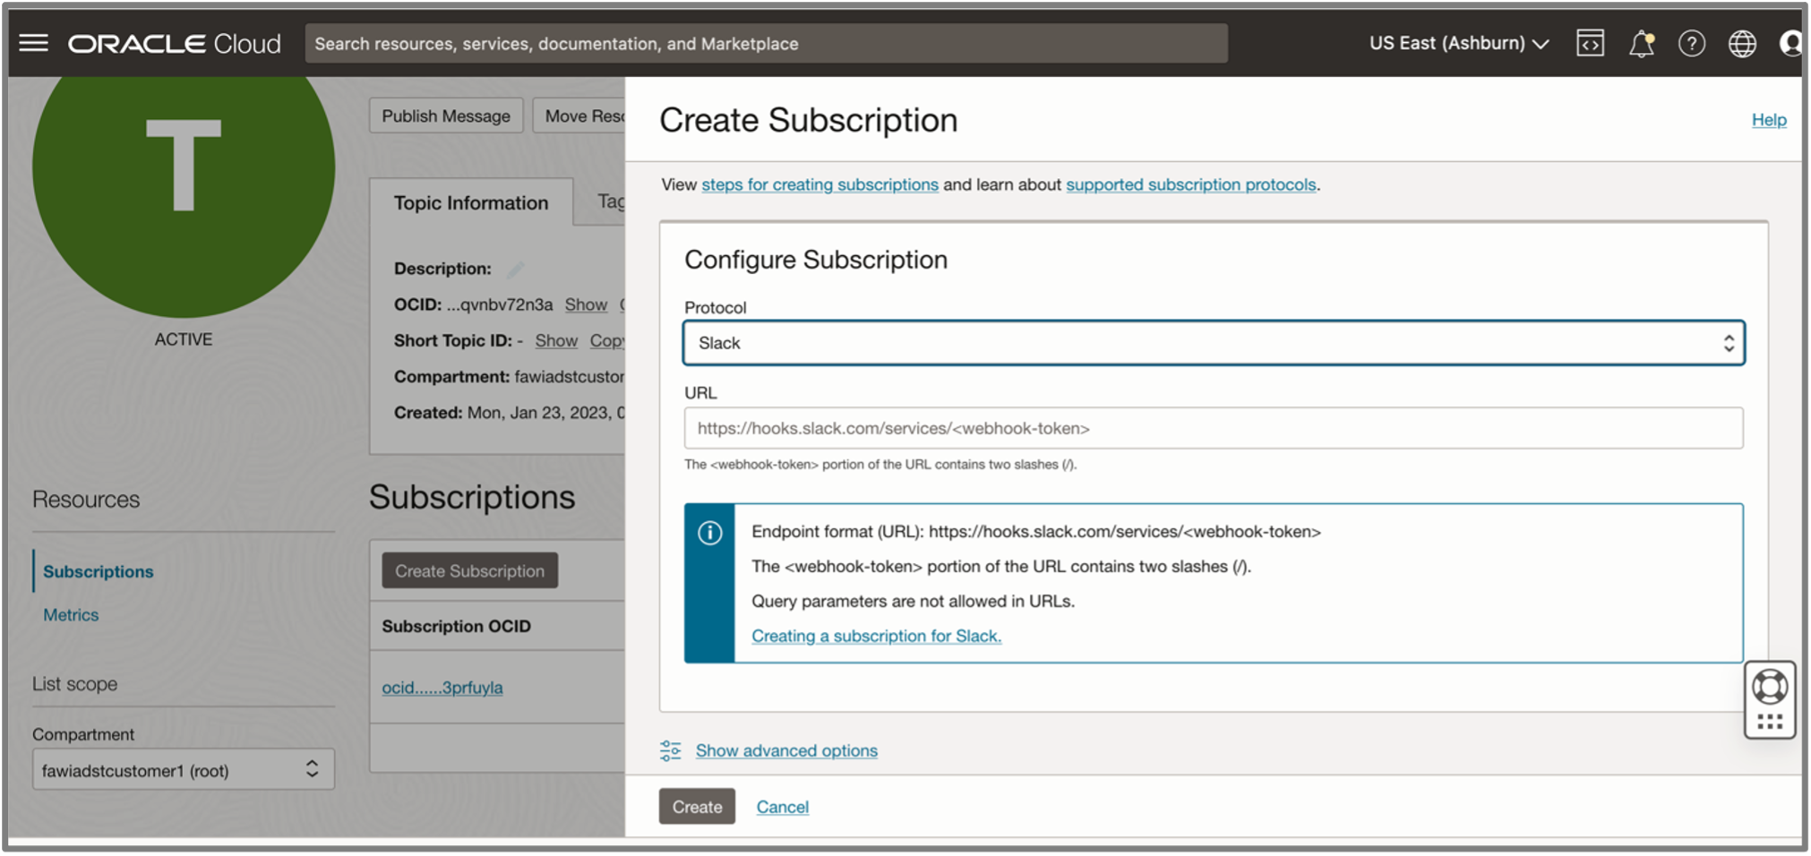Open the notifications bell
1811x856 pixels.
click(x=1643, y=42)
